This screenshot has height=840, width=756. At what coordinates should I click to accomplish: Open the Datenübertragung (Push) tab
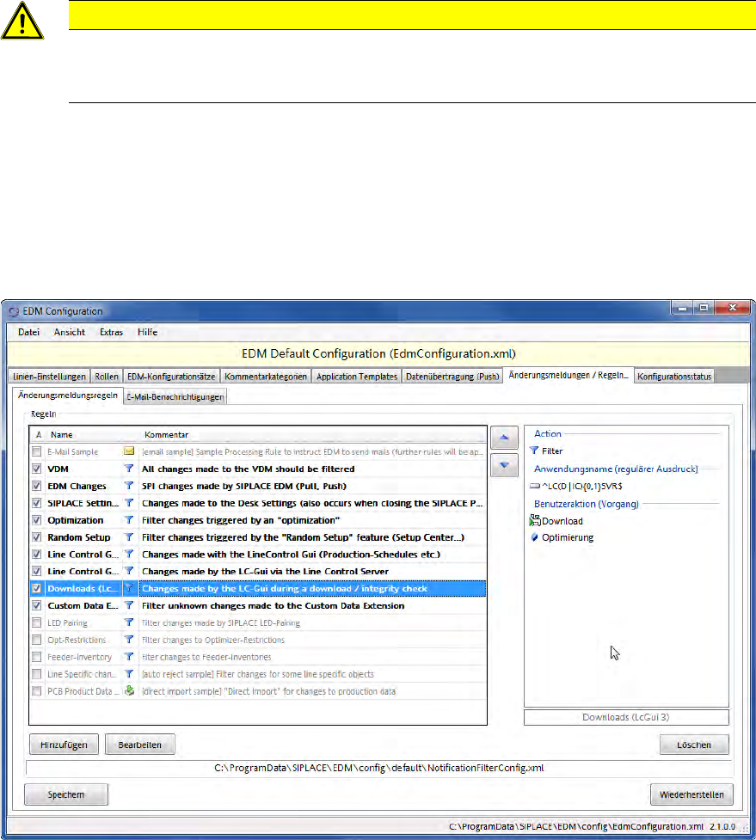(452, 377)
